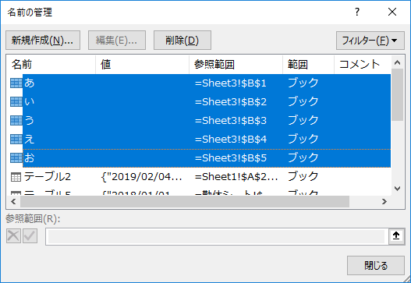Viewport: 411px width, 283px height.
Task: Click the named range icon beside い
Action: pyautogui.click(x=16, y=101)
